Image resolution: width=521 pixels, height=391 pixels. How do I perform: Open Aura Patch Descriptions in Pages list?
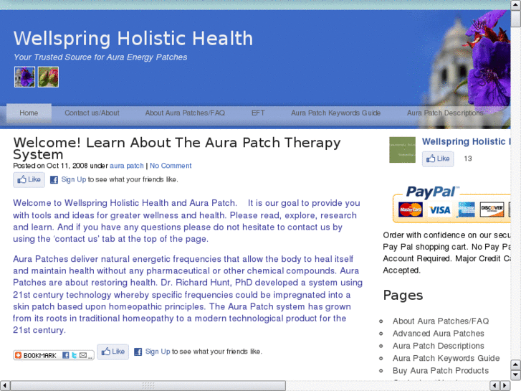coord(439,346)
